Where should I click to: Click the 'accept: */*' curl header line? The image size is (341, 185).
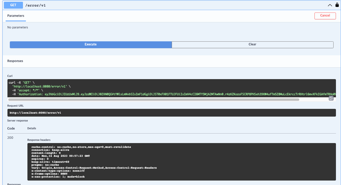[x=28, y=90]
